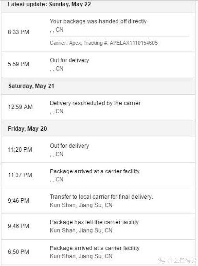Select the 11:20 PM timestamp
Image resolution: width=198 pixels, height=266 pixels.
(x=20, y=150)
